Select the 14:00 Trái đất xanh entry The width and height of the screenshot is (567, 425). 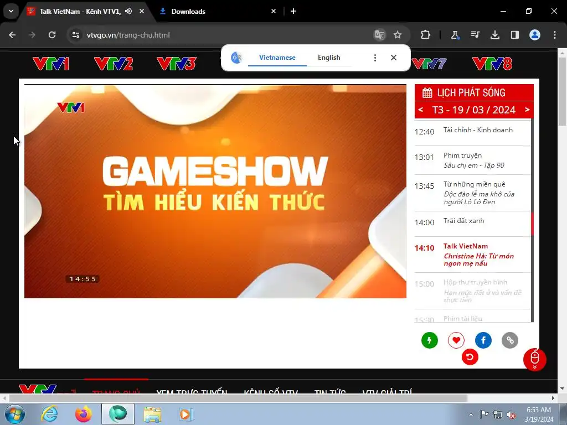pyautogui.click(x=473, y=224)
